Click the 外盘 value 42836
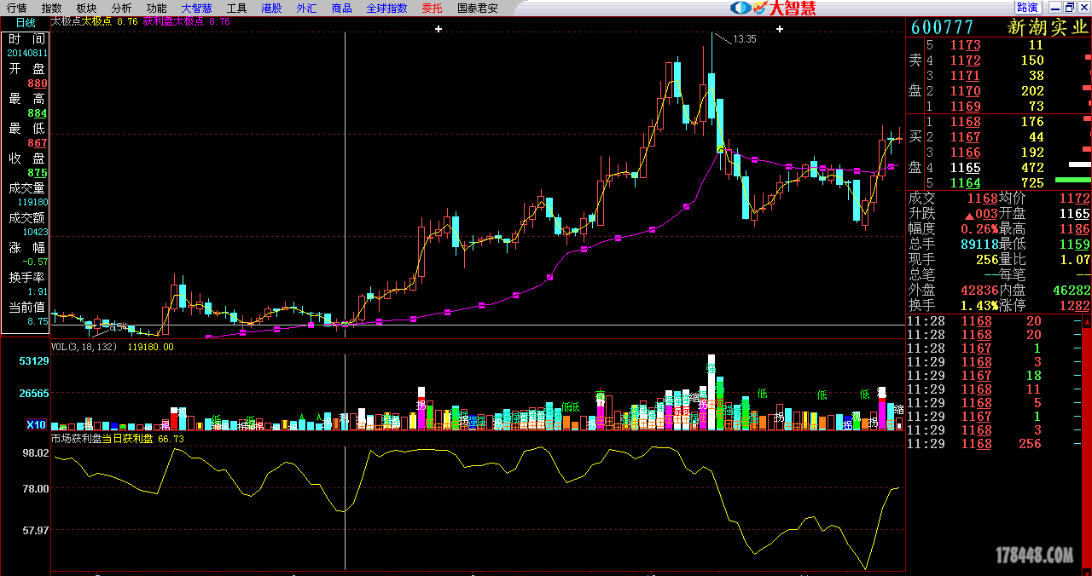This screenshot has width=1092, height=576. click(979, 290)
